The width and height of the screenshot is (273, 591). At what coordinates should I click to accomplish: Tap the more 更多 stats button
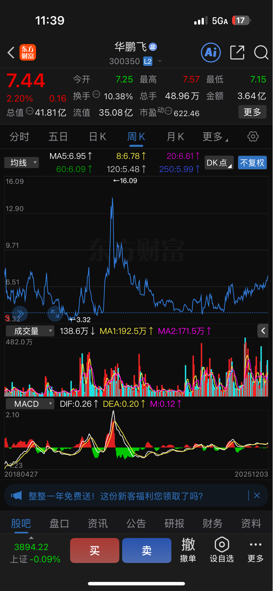[x=252, y=112]
